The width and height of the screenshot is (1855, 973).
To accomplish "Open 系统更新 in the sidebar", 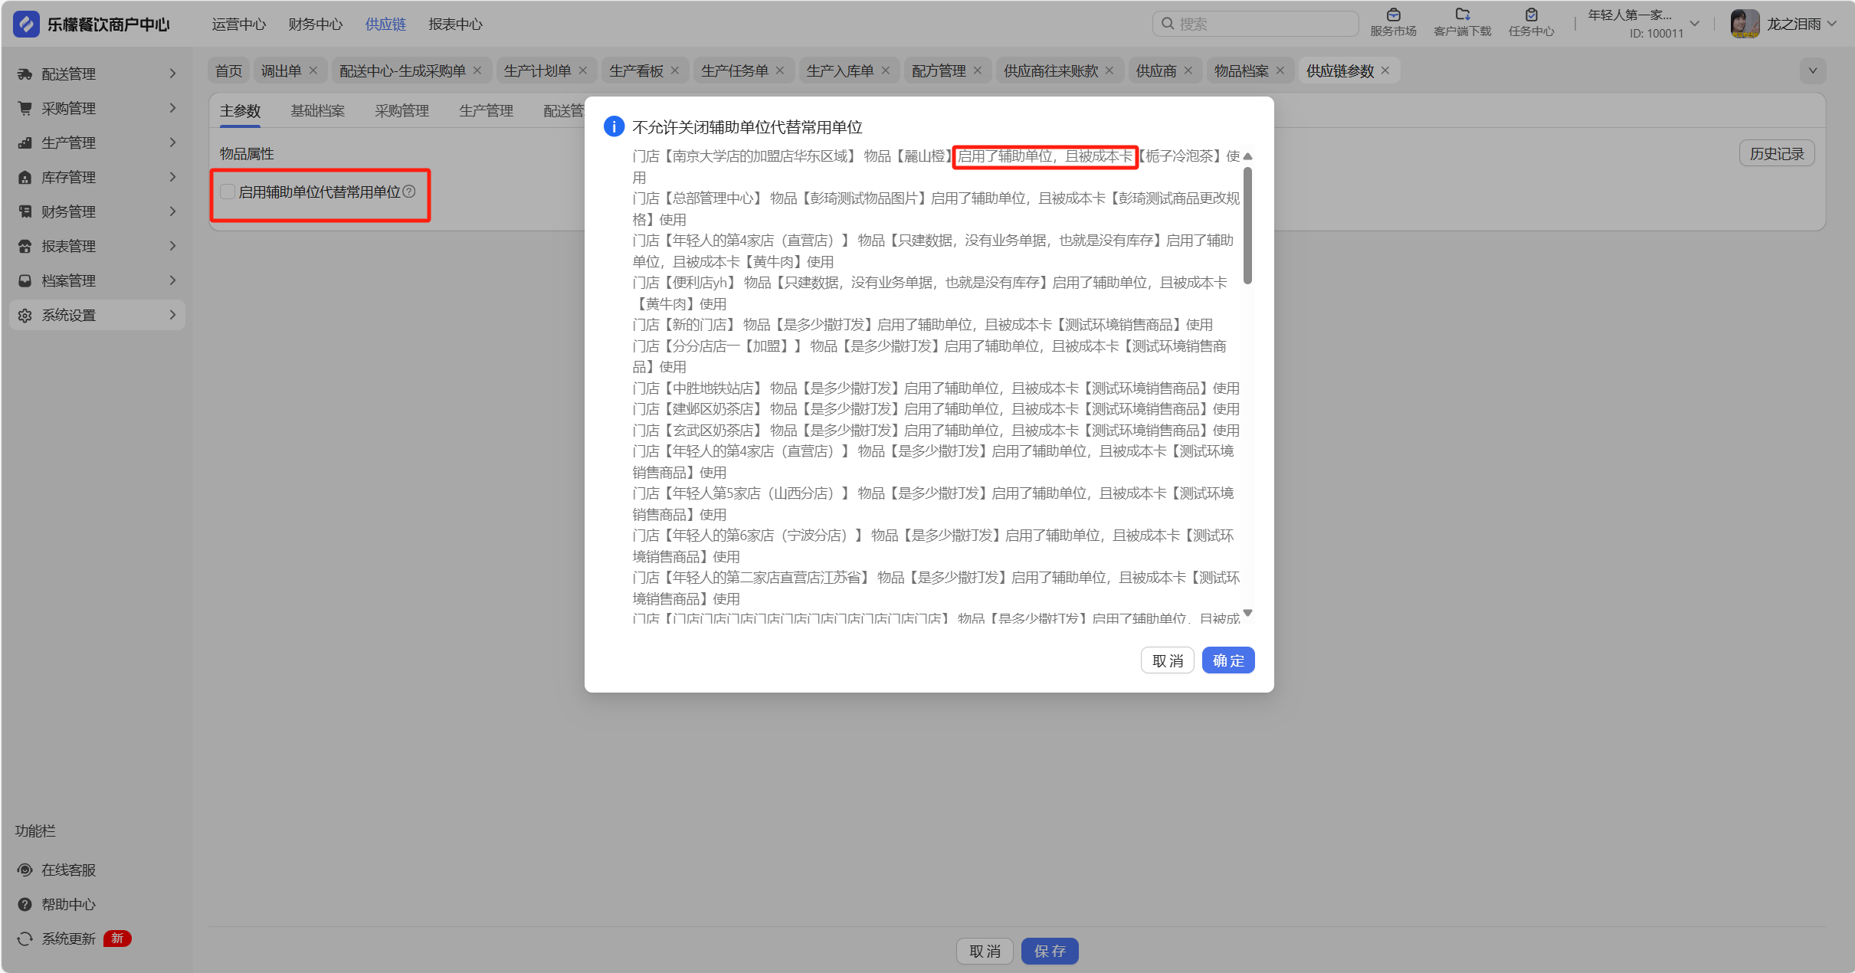I will click(69, 939).
